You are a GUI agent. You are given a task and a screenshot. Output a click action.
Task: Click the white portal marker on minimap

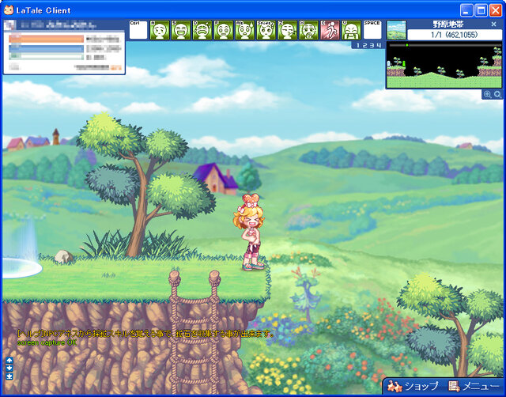(388, 65)
